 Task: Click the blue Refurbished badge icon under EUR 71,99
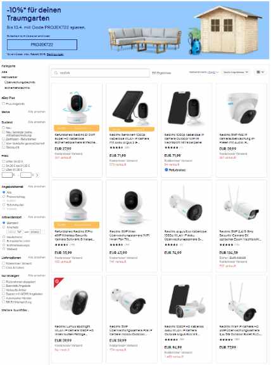(167, 169)
